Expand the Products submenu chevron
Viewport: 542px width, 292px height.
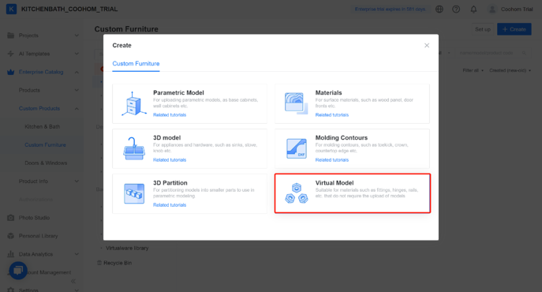(77, 90)
